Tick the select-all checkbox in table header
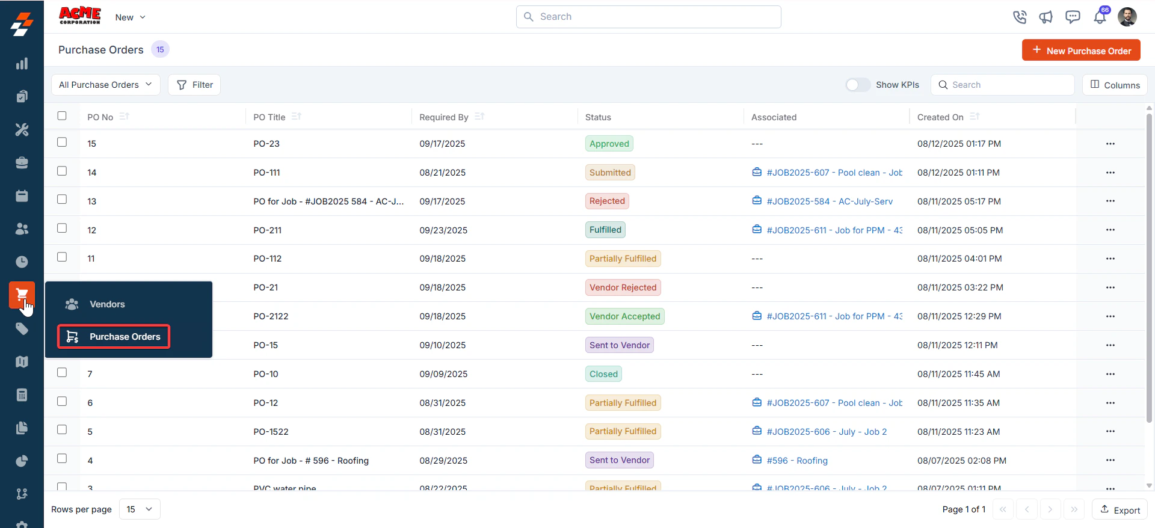This screenshot has height=528, width=1155. coord(62,116)
